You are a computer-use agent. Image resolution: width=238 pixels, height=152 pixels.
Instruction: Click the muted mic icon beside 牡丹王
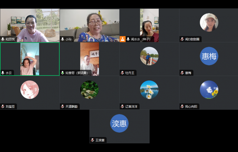122,73
